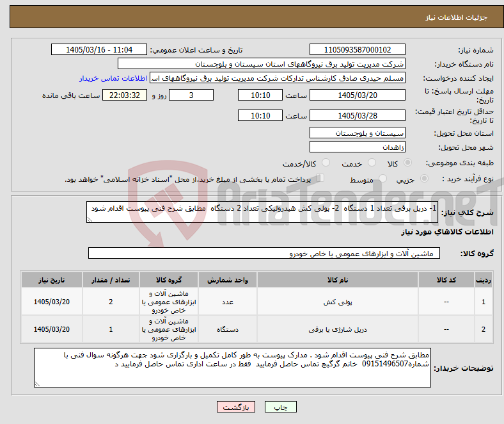This screenshot has height=424, width=504.
Task: Click the date cell in پولی کش row
Action: coord(52,302)
